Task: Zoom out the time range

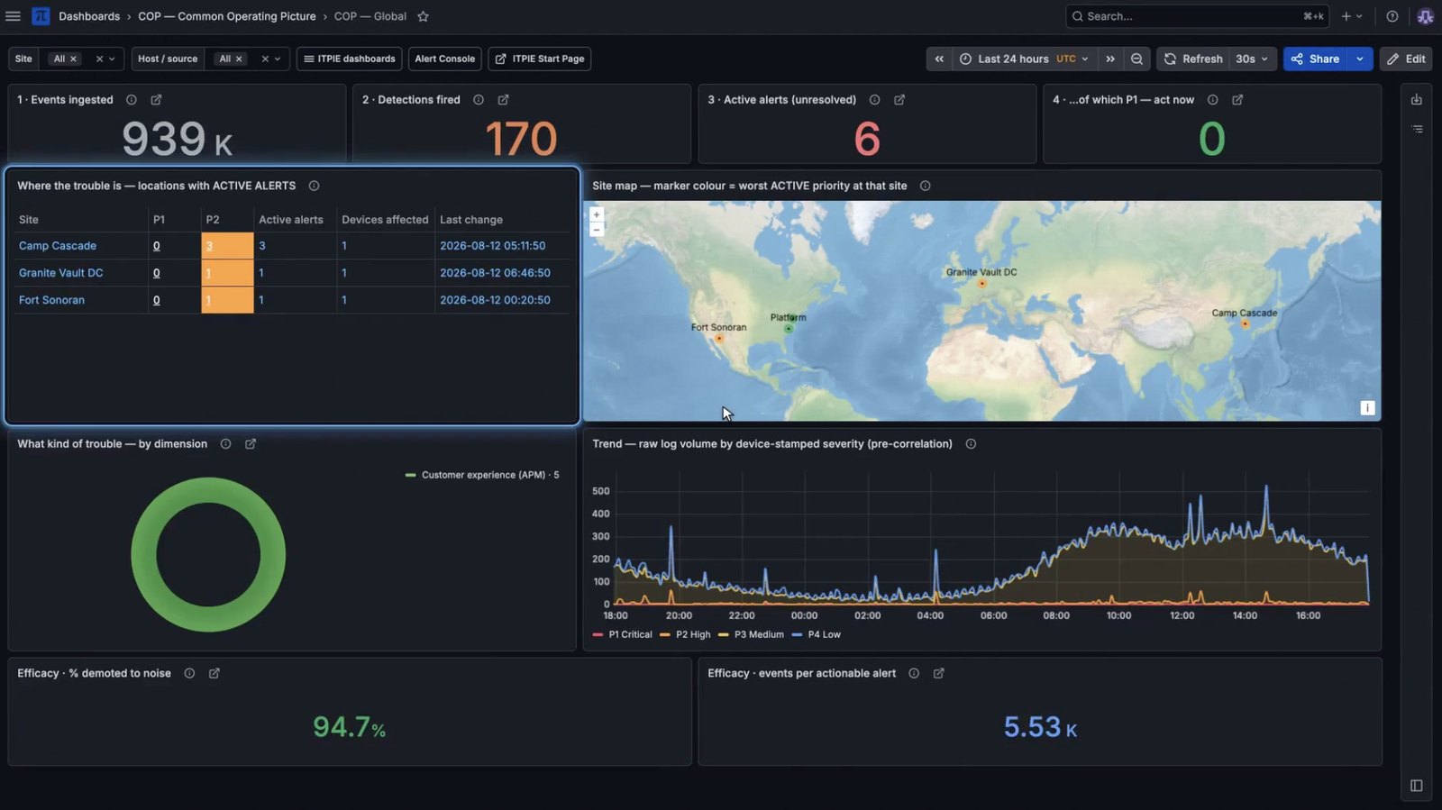Action: click(1136, 59)
